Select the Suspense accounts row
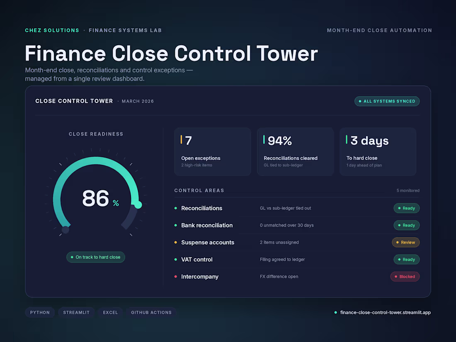456x342 pixels. pyautogui.click(x=297, y=243)
